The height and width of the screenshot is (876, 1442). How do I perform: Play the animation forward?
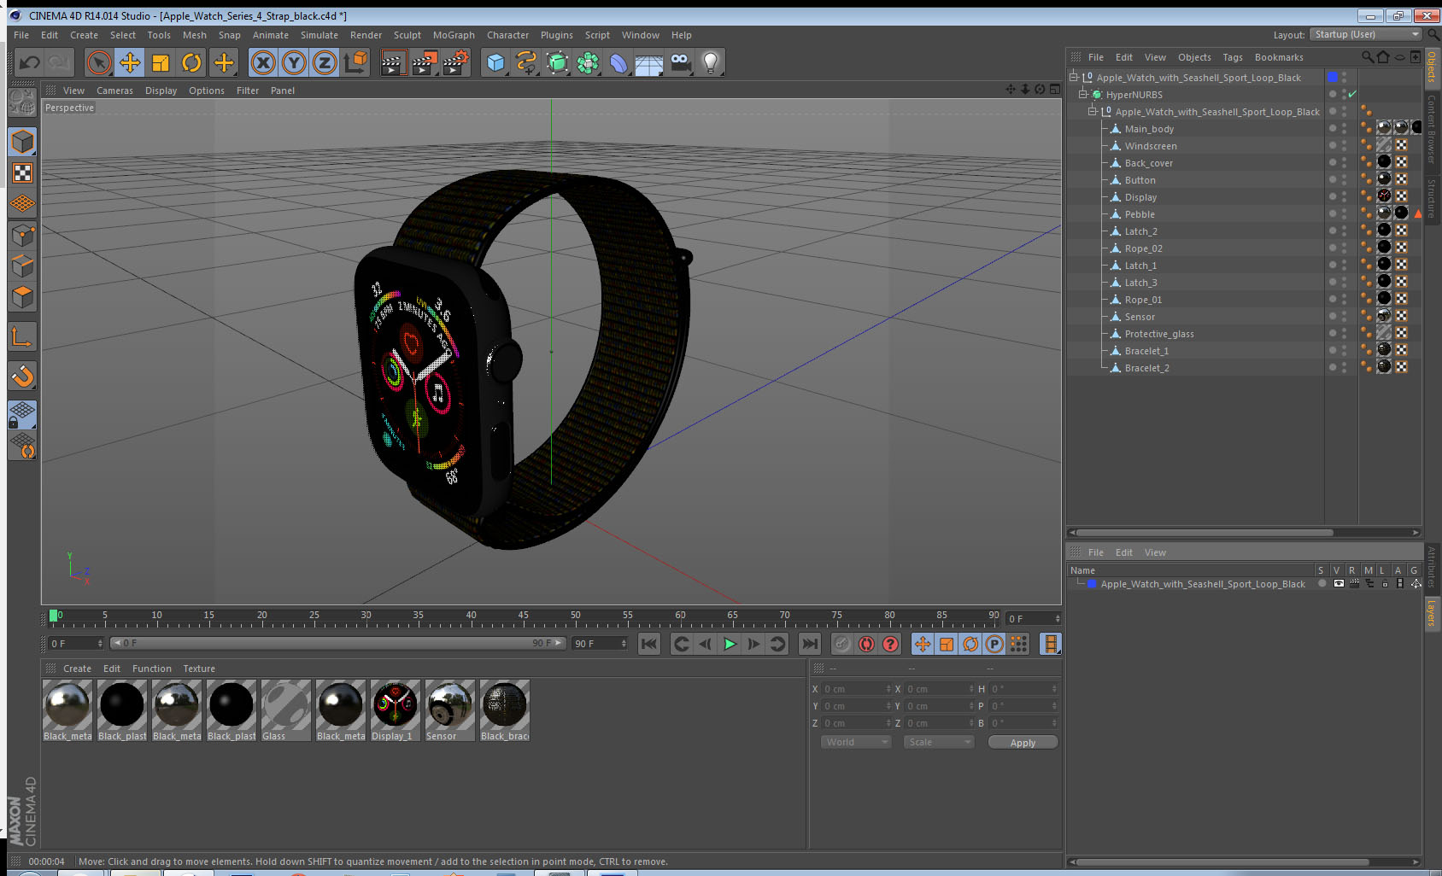pyautogui.click(x=730, y=644)
